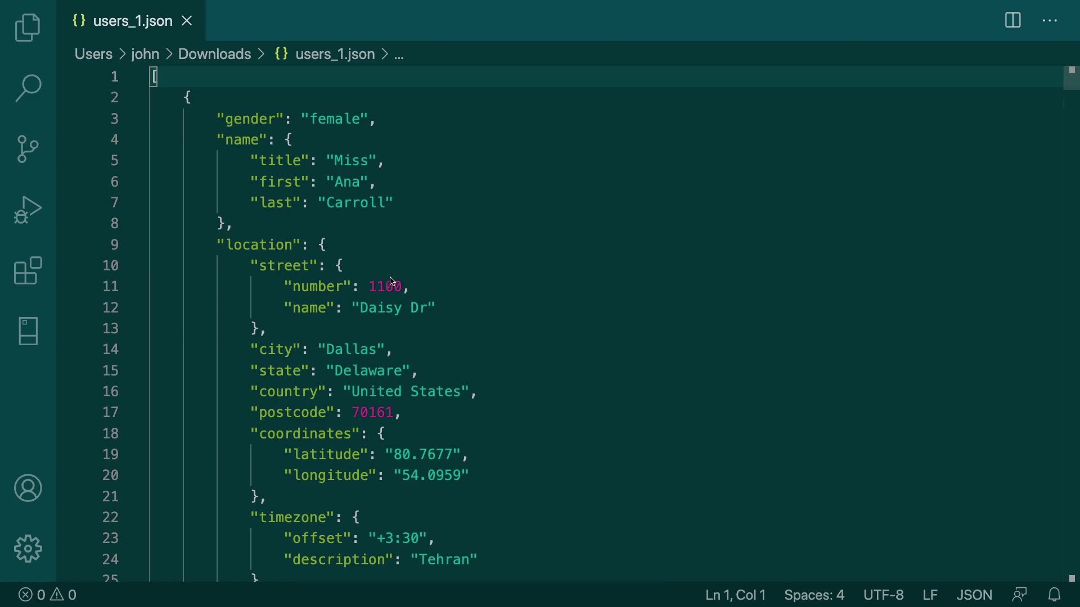
Task: Open the Search view icon
Action: tap(28, 88)
